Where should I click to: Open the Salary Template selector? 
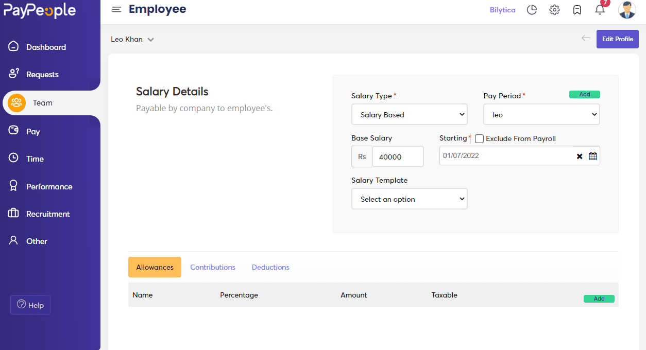point(409,199)
